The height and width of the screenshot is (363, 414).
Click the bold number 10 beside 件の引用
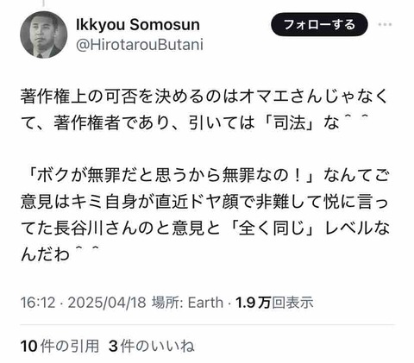coord(28,347)
